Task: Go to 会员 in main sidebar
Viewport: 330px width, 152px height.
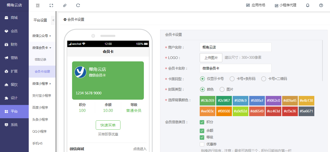Action: point(14,31)
